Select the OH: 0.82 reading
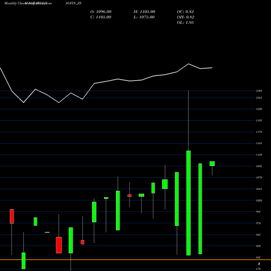This screenshot has height=271, width=271. pos(185,17)
